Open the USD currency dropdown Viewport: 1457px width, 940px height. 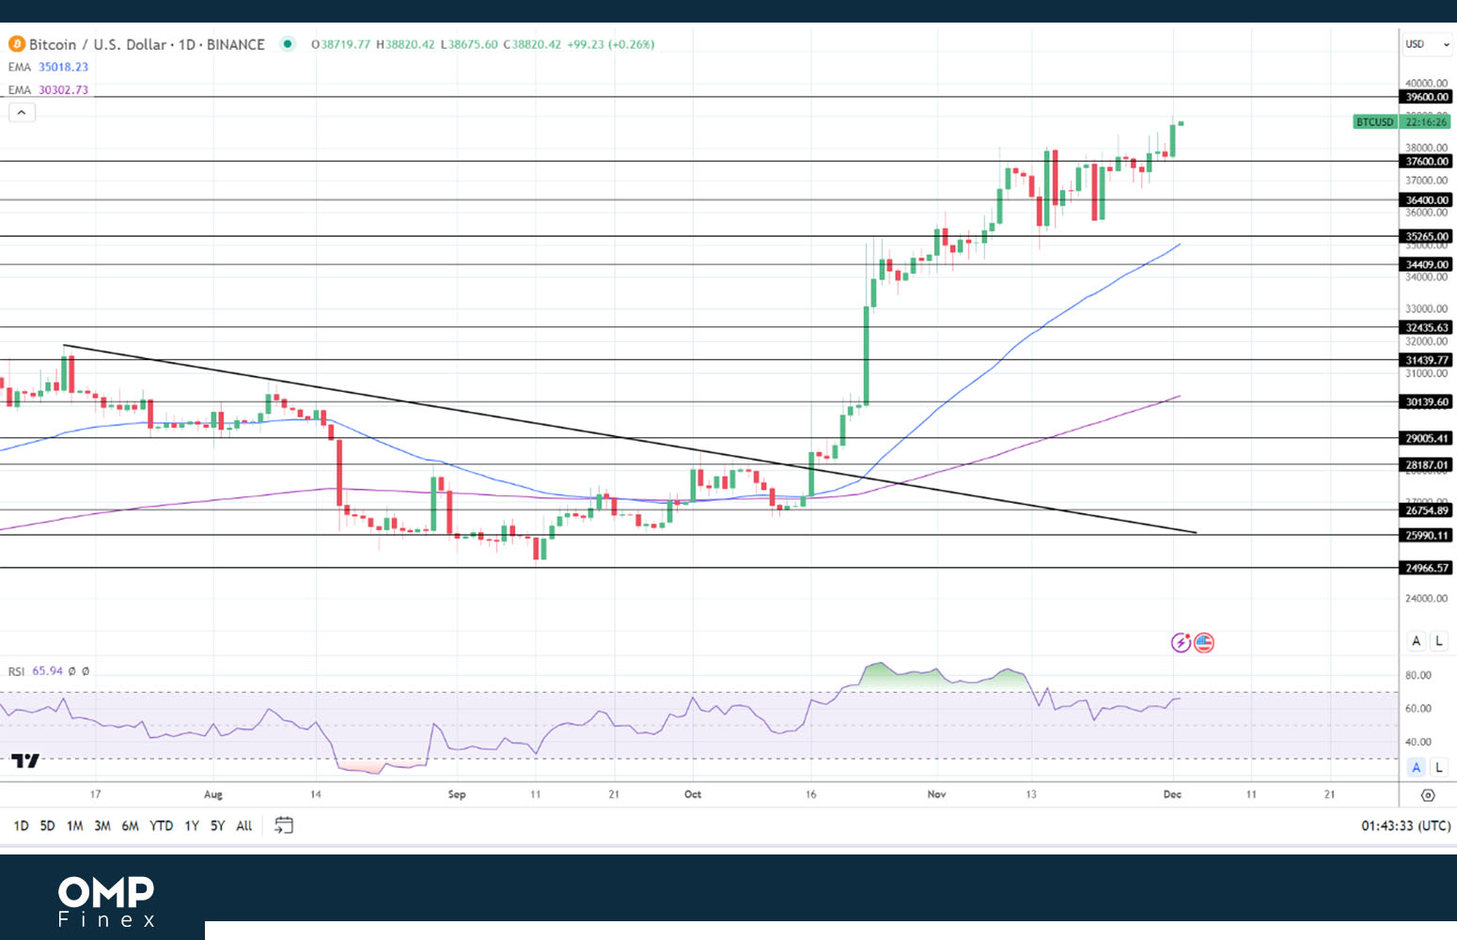[1428, 44]
